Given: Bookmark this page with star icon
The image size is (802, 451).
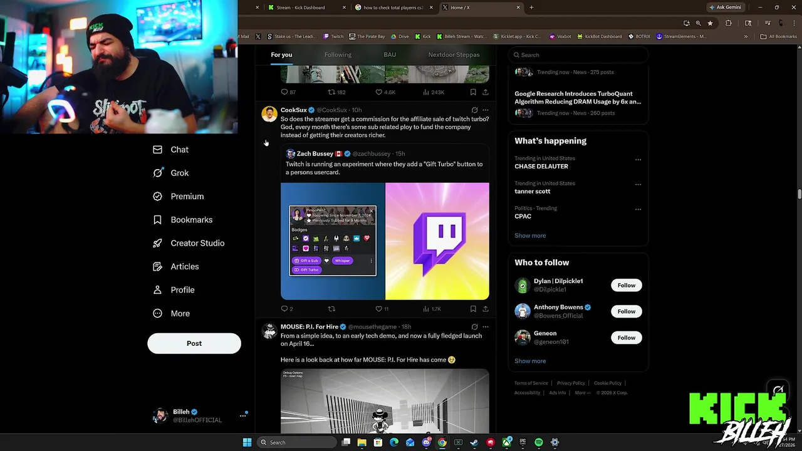Looking at the screenshot, I should [710, 23].
